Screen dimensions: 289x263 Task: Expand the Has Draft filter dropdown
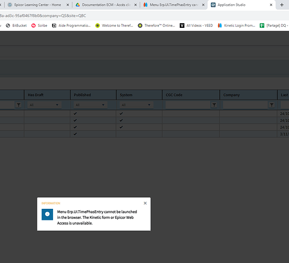tap(44, 105)
